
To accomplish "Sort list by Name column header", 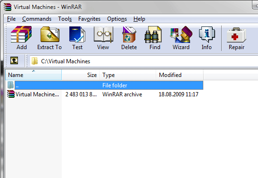I will (33, 75).
